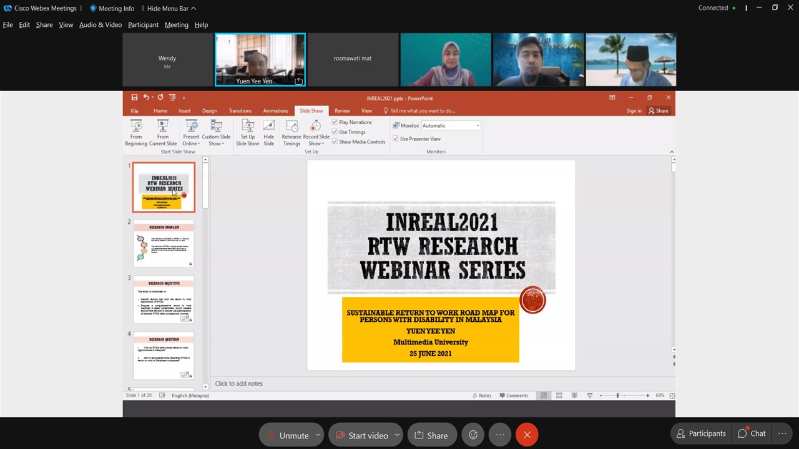Open the Participants panel
The width and height of the screenshot is (799, 449).
[700, 434]
